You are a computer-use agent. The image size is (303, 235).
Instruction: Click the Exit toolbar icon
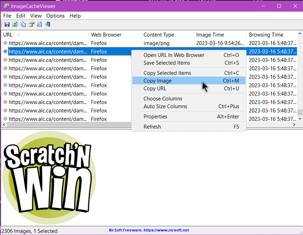coord(48,24)
